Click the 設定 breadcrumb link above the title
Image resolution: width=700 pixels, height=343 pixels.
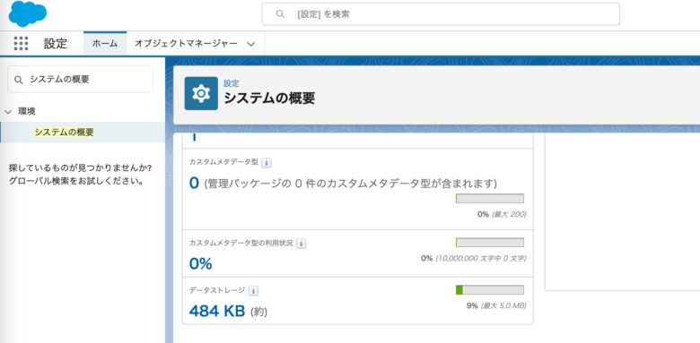tap(232, 83)
